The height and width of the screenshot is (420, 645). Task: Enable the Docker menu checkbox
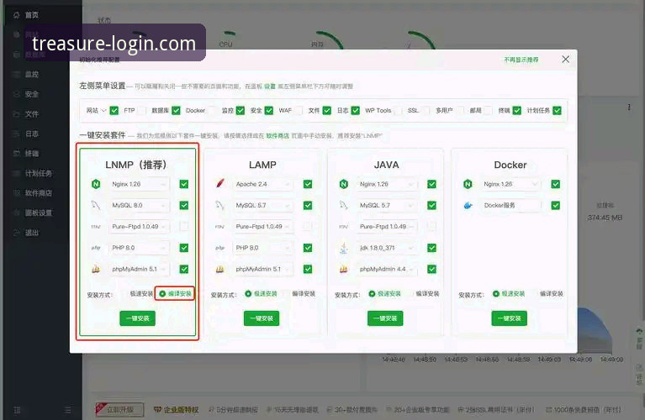click(212, 111)
